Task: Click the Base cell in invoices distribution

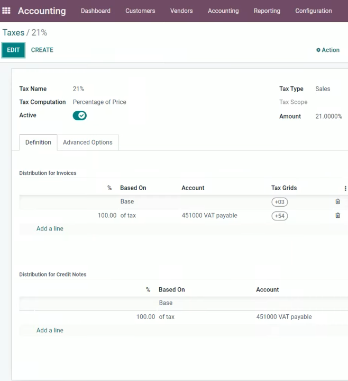Action: (127, 201)
